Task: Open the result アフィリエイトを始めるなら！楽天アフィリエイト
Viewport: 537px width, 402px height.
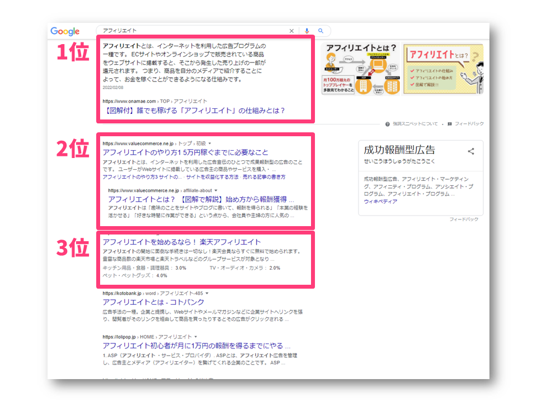Action: 182,242
